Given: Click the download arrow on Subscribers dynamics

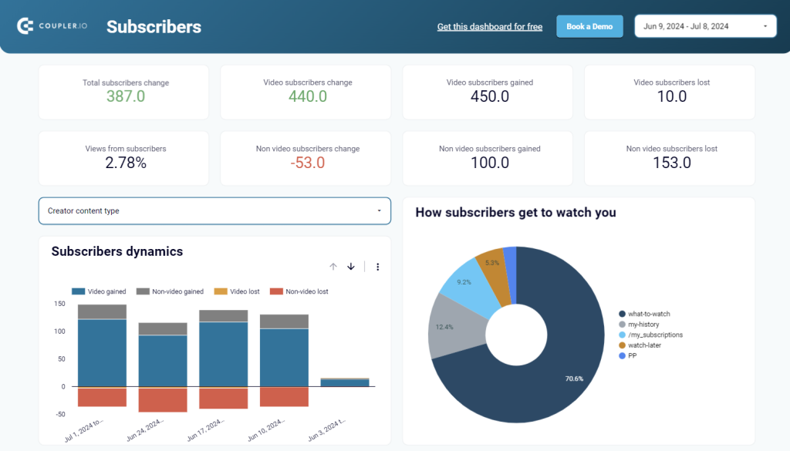Looking at the screenshot, I should coord(351,266).
